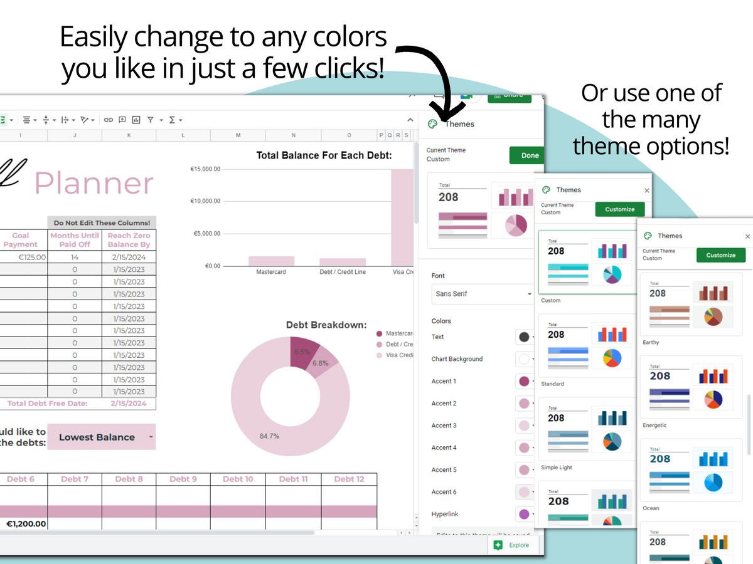Click the Explore button at bottom

[512, 545]
